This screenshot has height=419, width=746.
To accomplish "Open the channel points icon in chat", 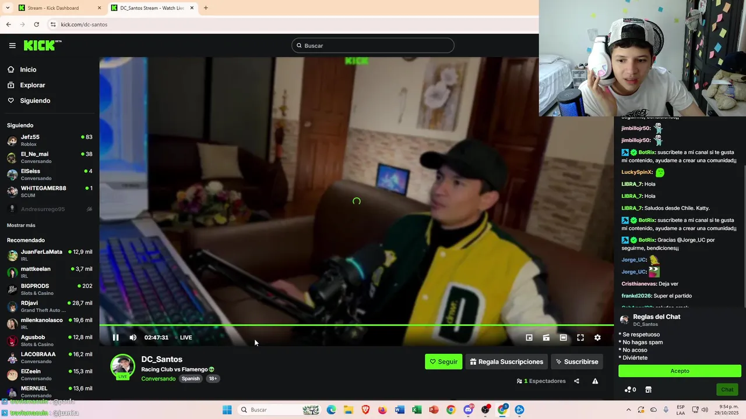I will pos(630,389).
